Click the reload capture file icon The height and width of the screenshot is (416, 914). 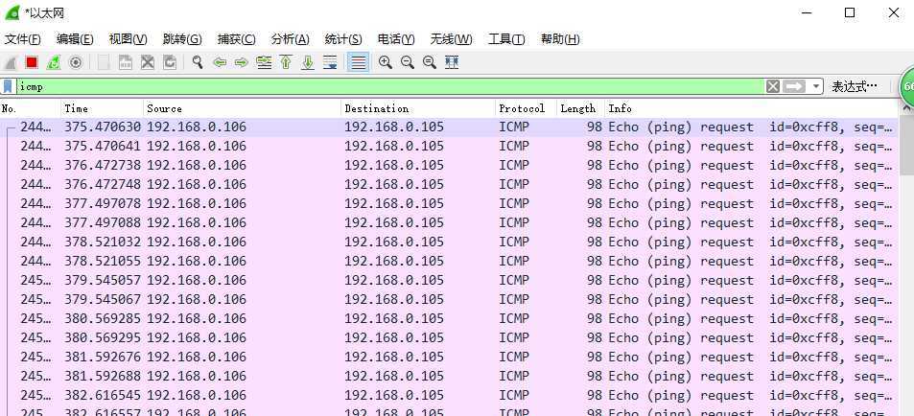[x=170, y=62]
